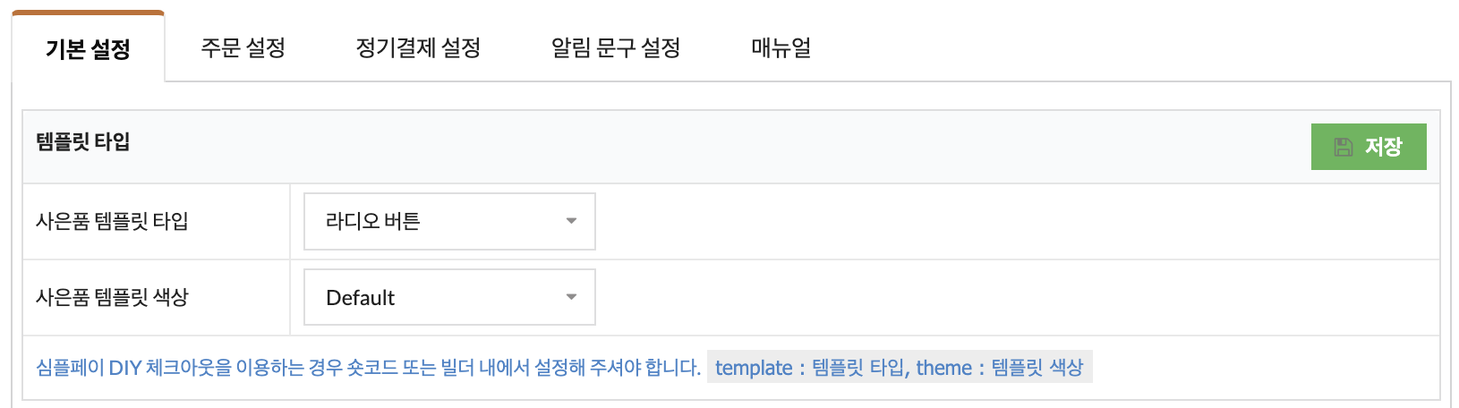Open the Default template color dropdown
This screenshot has width=1459, height=408.
(x=449, y=297)
